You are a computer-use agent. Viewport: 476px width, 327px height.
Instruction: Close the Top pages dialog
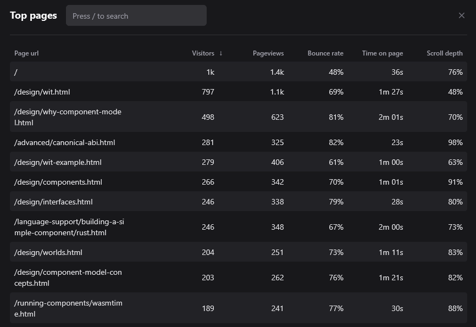[x=462, y=15]
